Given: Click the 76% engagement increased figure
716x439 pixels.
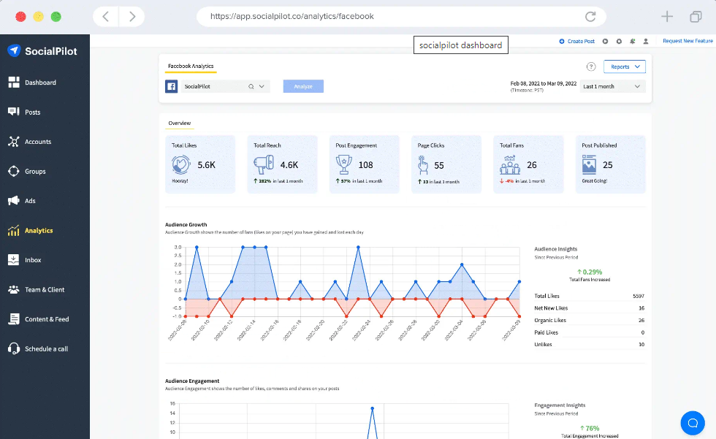Looking at the screenshot, I should 590,429.
